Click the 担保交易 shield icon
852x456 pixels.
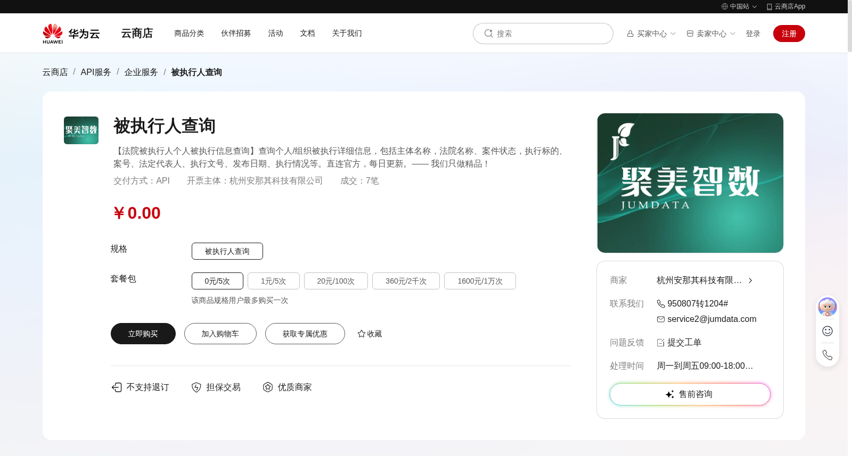[x=196, y=387]
